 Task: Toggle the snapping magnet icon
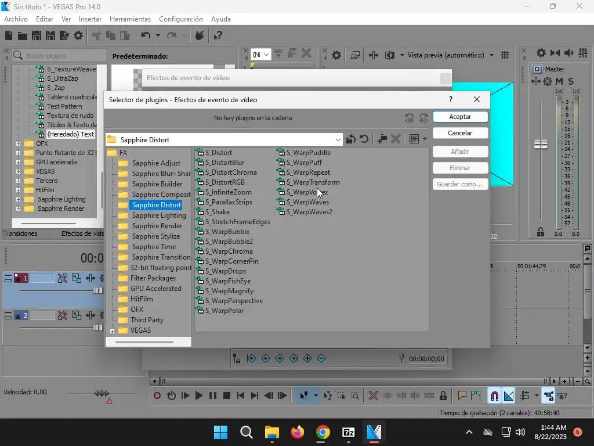tap(494, 396)
